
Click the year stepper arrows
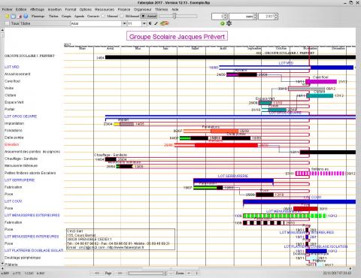(276, 17)
